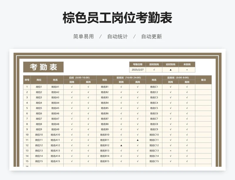Click the 前夜班 (16:00-24:00) header

point(129,78)
